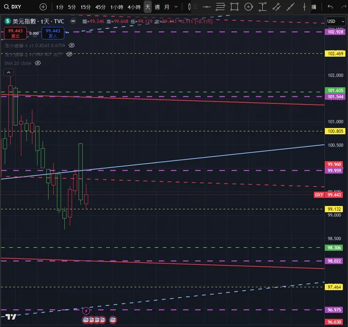This screenshot has height=327, width=348.
Task: Click the undo arrow
Action: coord(330,7)
